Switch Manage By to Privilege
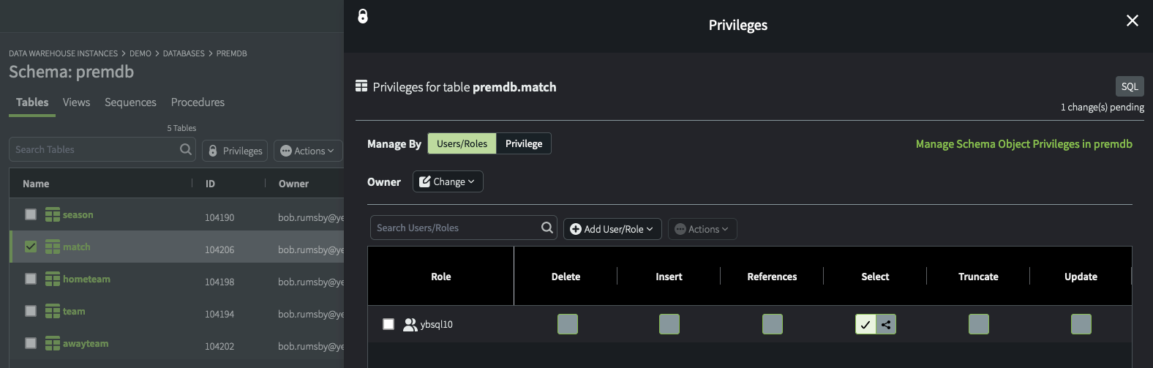Image resolution: width=1153 pixels, height=368 pixels. coord(524,143)
